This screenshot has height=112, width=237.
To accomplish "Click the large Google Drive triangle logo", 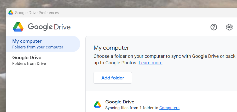I will coord(18,27).
